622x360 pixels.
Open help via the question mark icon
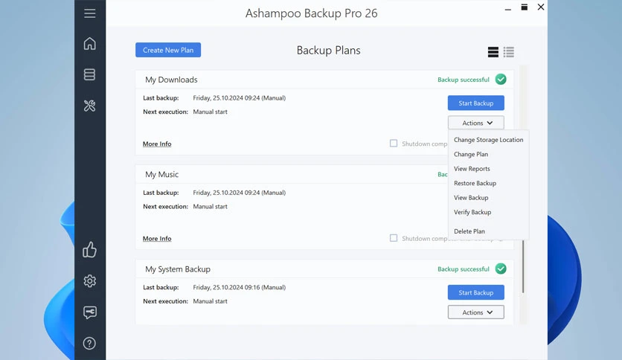89,344
